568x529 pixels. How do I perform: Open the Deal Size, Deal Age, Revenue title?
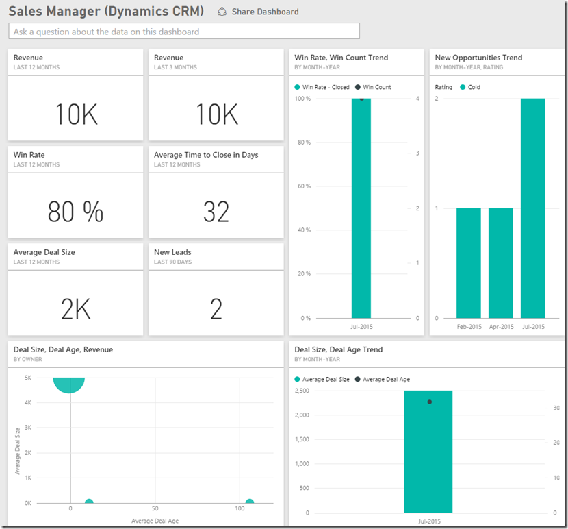coord(63,349)
